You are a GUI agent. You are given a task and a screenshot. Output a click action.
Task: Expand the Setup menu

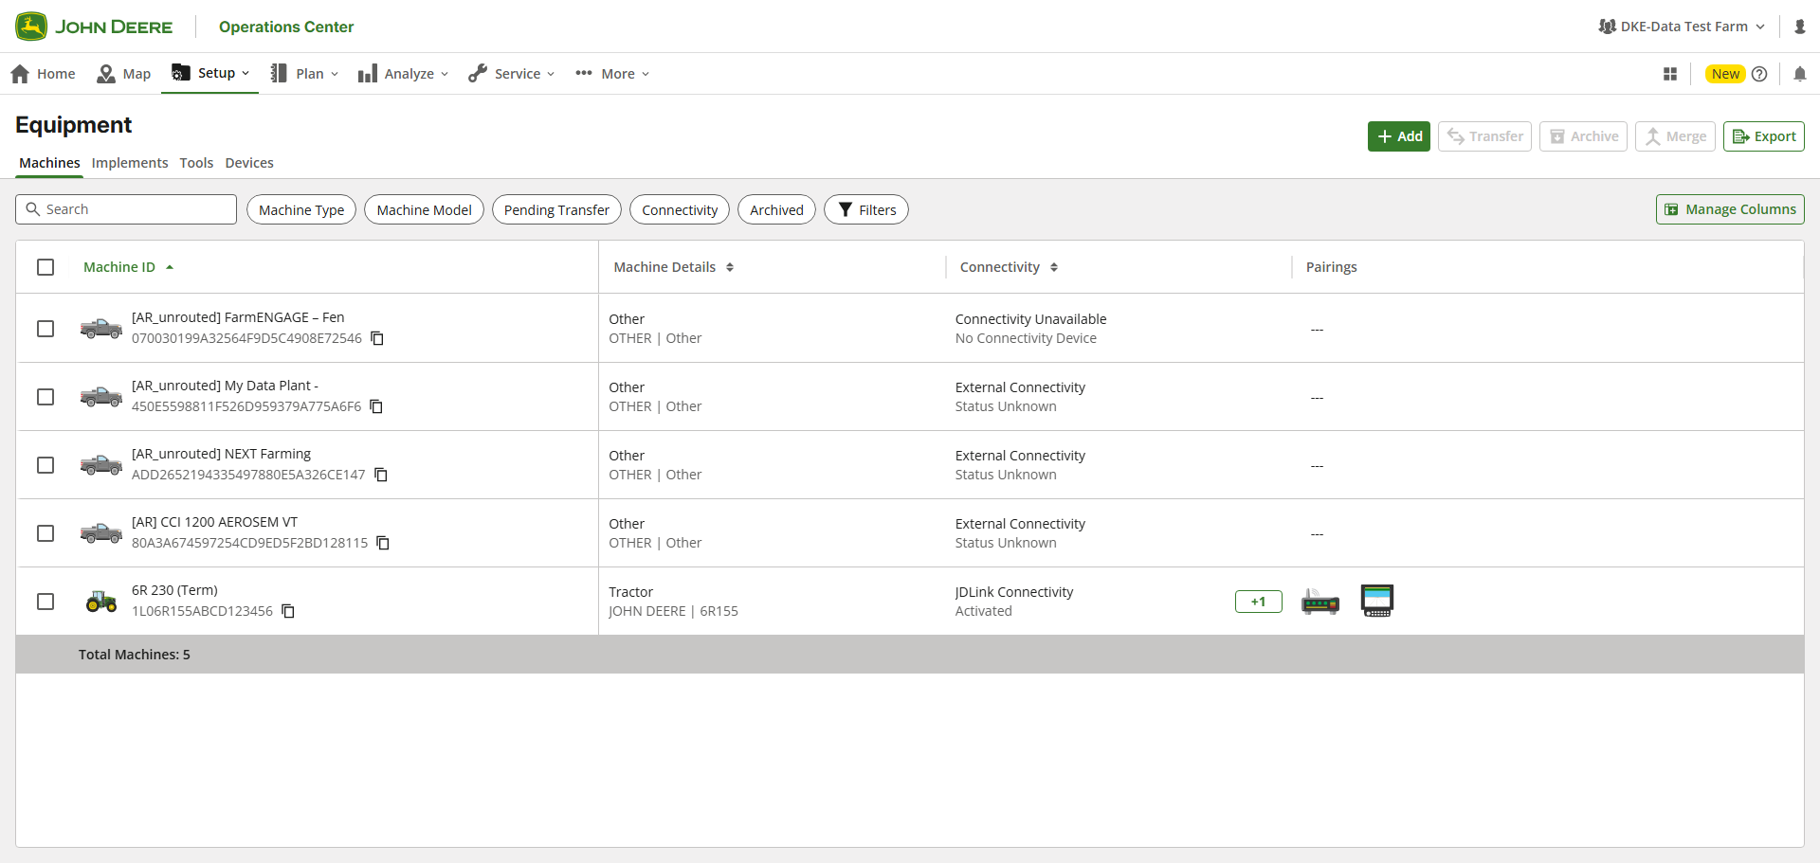[x=210, y=73]
